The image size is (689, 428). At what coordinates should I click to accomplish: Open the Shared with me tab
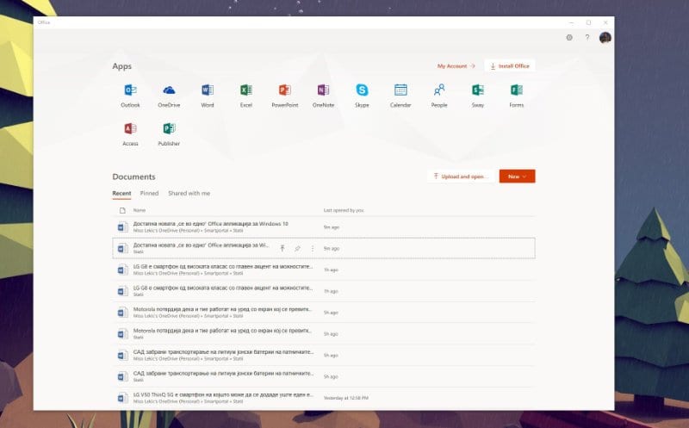click(189, 194)
